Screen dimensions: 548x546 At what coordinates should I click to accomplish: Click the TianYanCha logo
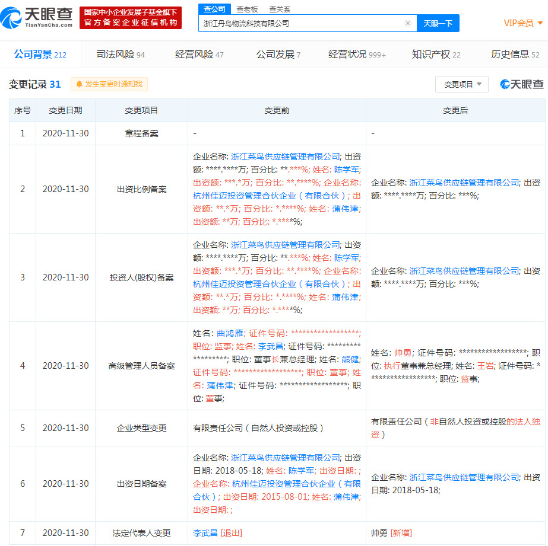coord(37,17)
